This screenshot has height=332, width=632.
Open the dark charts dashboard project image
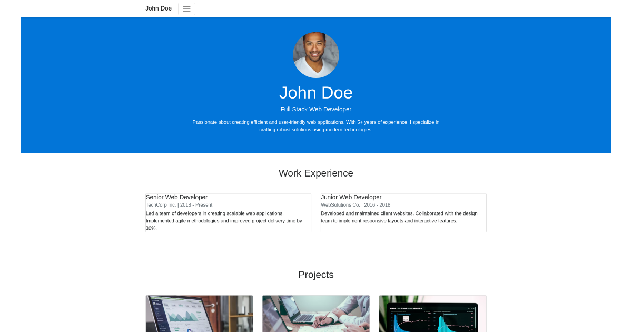(432, 314)
